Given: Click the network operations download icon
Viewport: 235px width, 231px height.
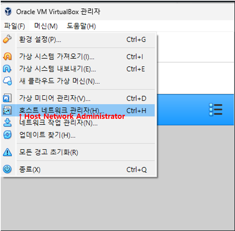Looking at the screenshot, I should click(x=7, y=123).
